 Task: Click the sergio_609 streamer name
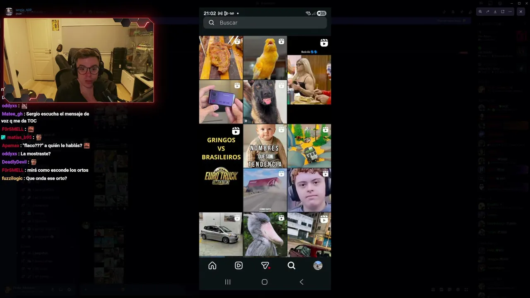(24, 10)
